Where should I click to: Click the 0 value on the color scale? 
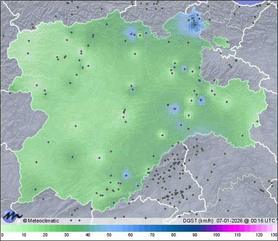[2, 235]
